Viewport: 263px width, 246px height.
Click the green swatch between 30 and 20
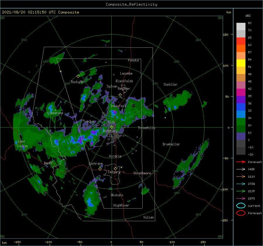coord(241,122)
